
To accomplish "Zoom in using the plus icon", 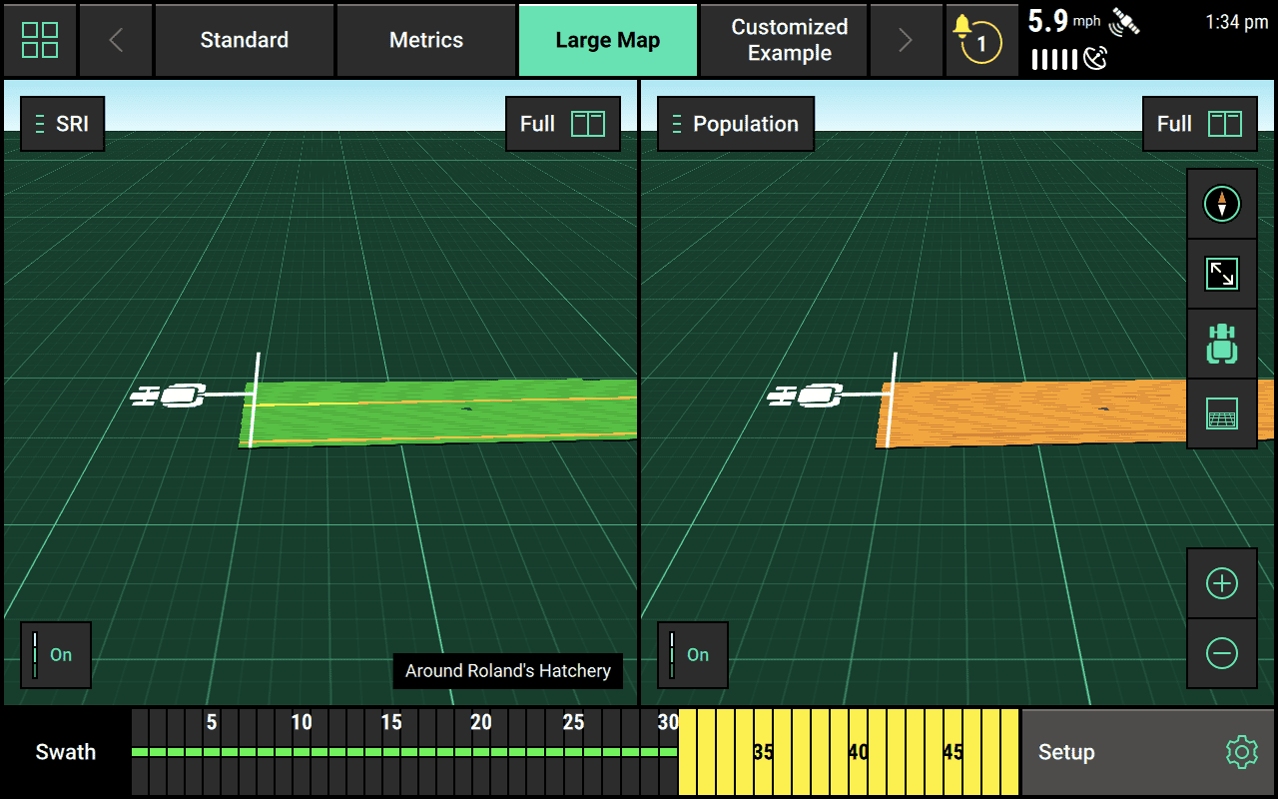I will (1222, 583).
